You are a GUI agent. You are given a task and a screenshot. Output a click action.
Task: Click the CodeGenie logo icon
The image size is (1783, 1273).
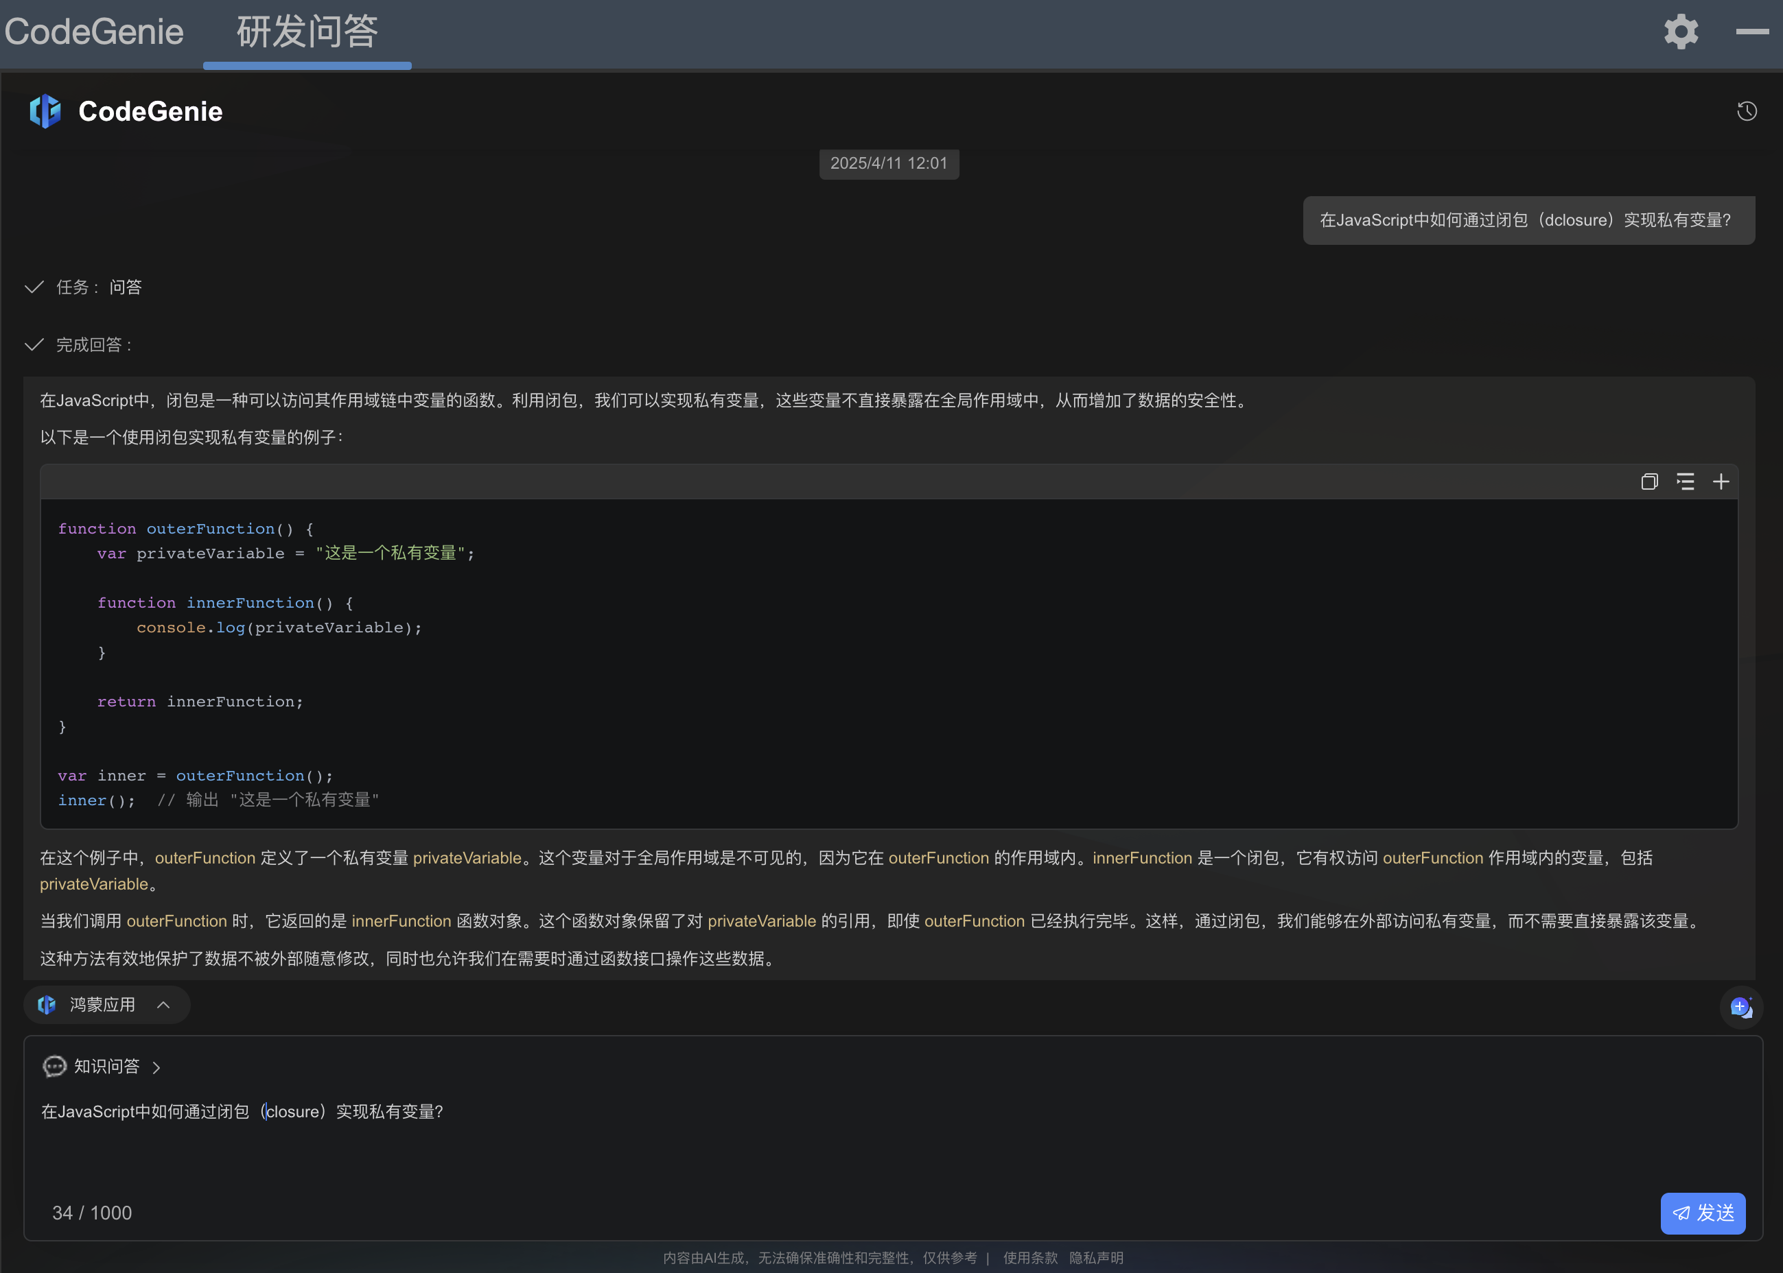[45, 111]
